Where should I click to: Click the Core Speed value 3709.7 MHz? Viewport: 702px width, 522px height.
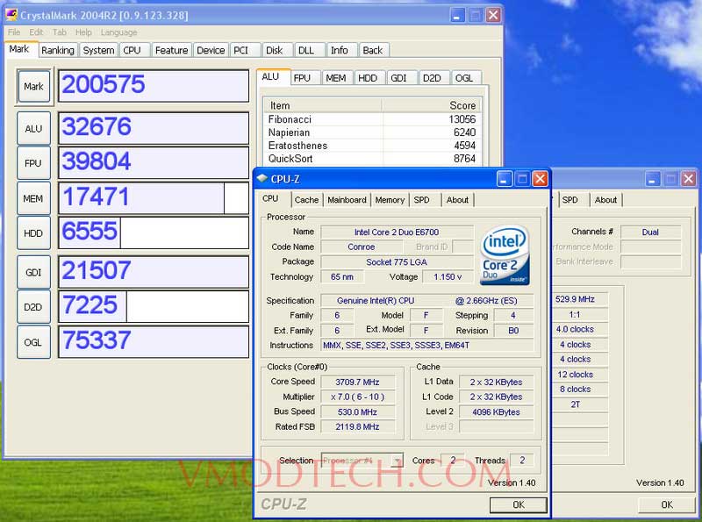357,382
